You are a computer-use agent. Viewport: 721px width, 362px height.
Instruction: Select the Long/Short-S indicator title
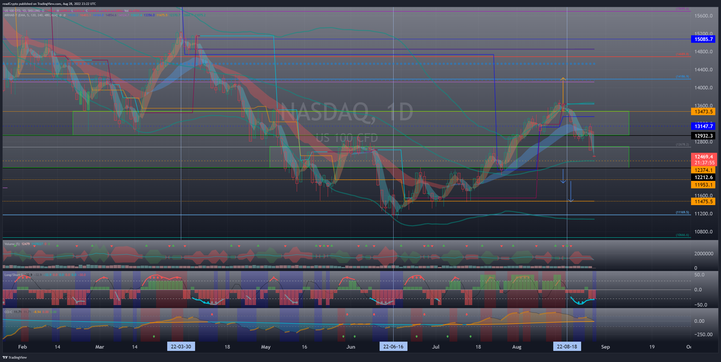[13, 275]
